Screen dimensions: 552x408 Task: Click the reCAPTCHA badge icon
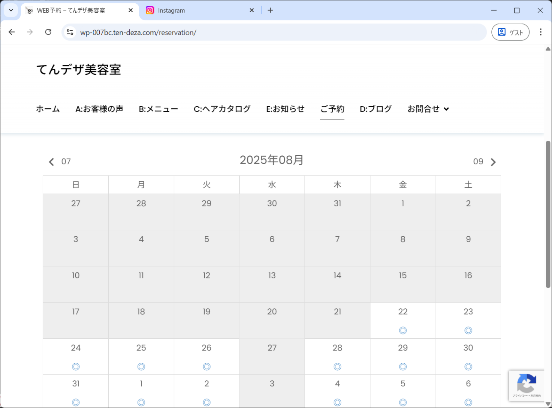coord(526,383)
